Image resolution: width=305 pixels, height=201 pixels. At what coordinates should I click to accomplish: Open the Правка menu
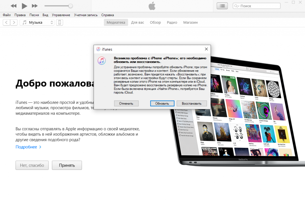pyautogui.click(x=20, y=15)
